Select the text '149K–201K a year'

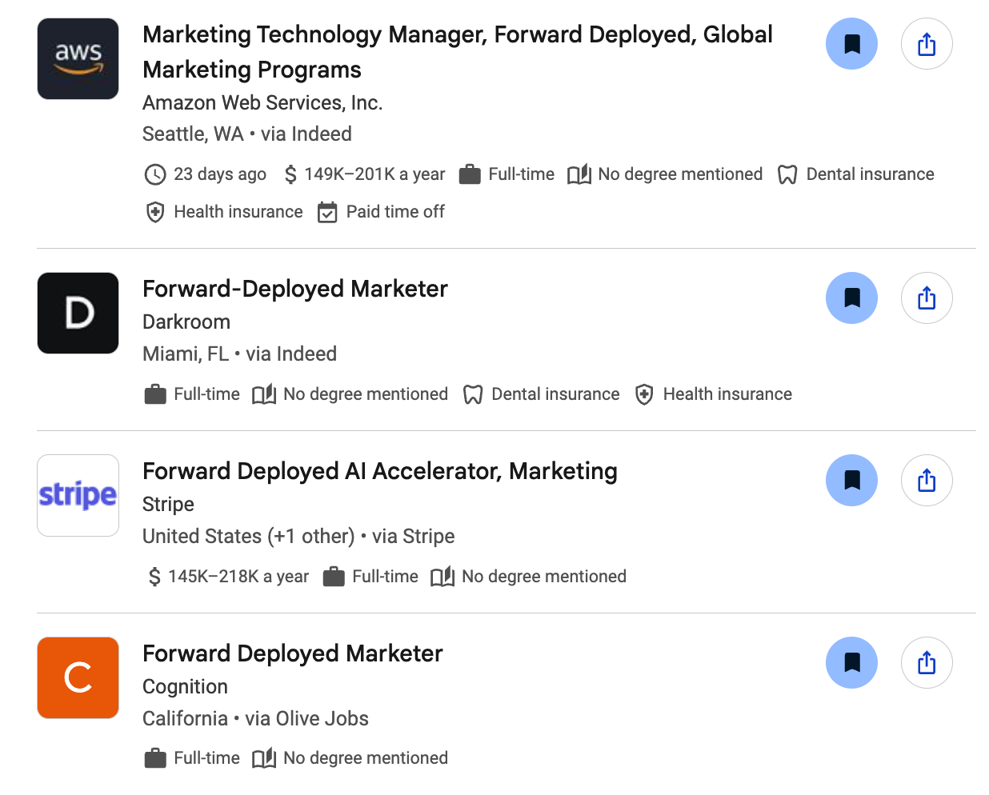374,174
